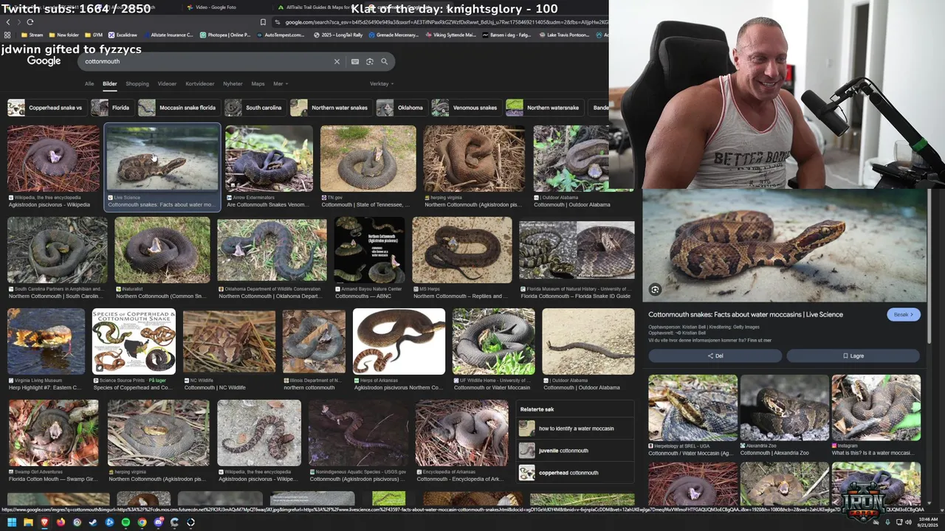The image size is (945, 531).
Task: Filter by Northern water snakes chip
Action: tap(330, 108)
